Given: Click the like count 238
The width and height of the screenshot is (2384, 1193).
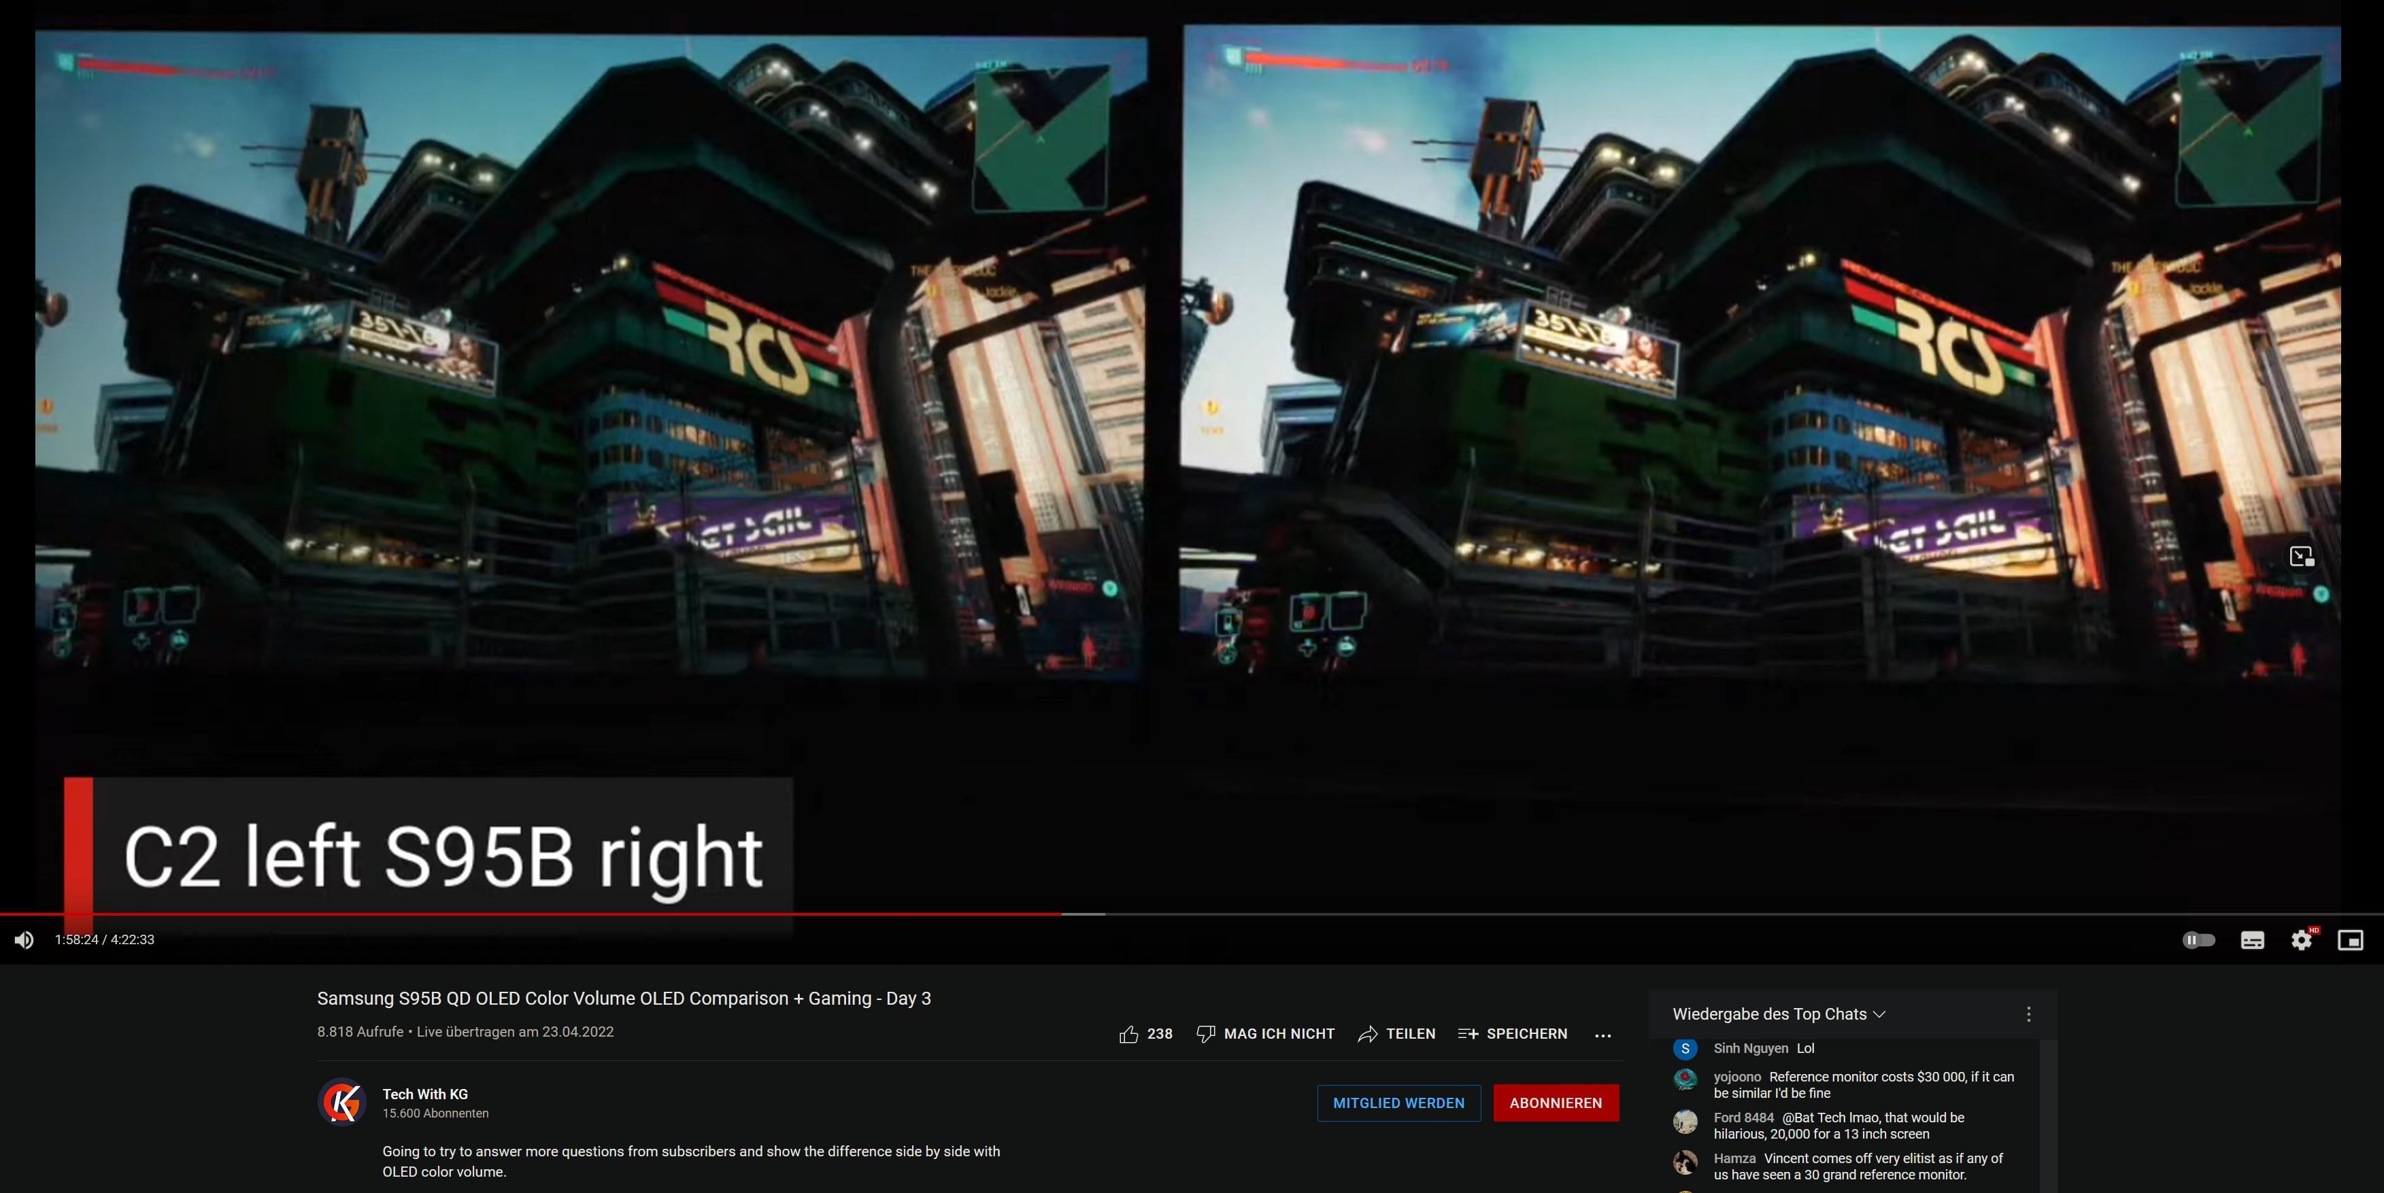Looking at the screenshot, I should [1160, 1034].
